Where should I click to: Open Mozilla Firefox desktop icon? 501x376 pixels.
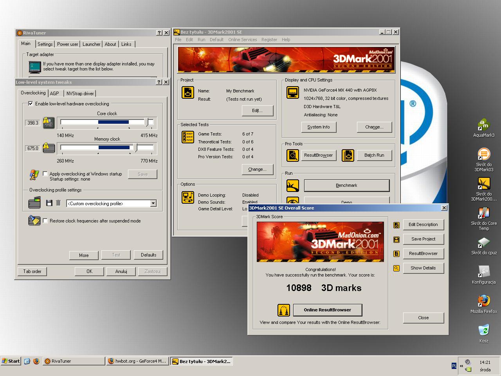coord(484,304)
